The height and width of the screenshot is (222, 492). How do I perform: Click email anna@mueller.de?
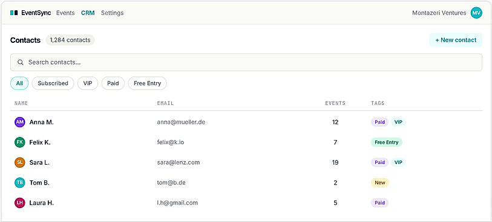(x=181, y=122)
